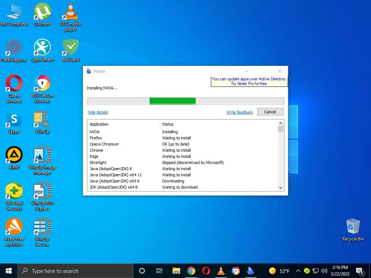Close the Ninite window
Viewport: 371px width, 278px height.
pos(279,71)
